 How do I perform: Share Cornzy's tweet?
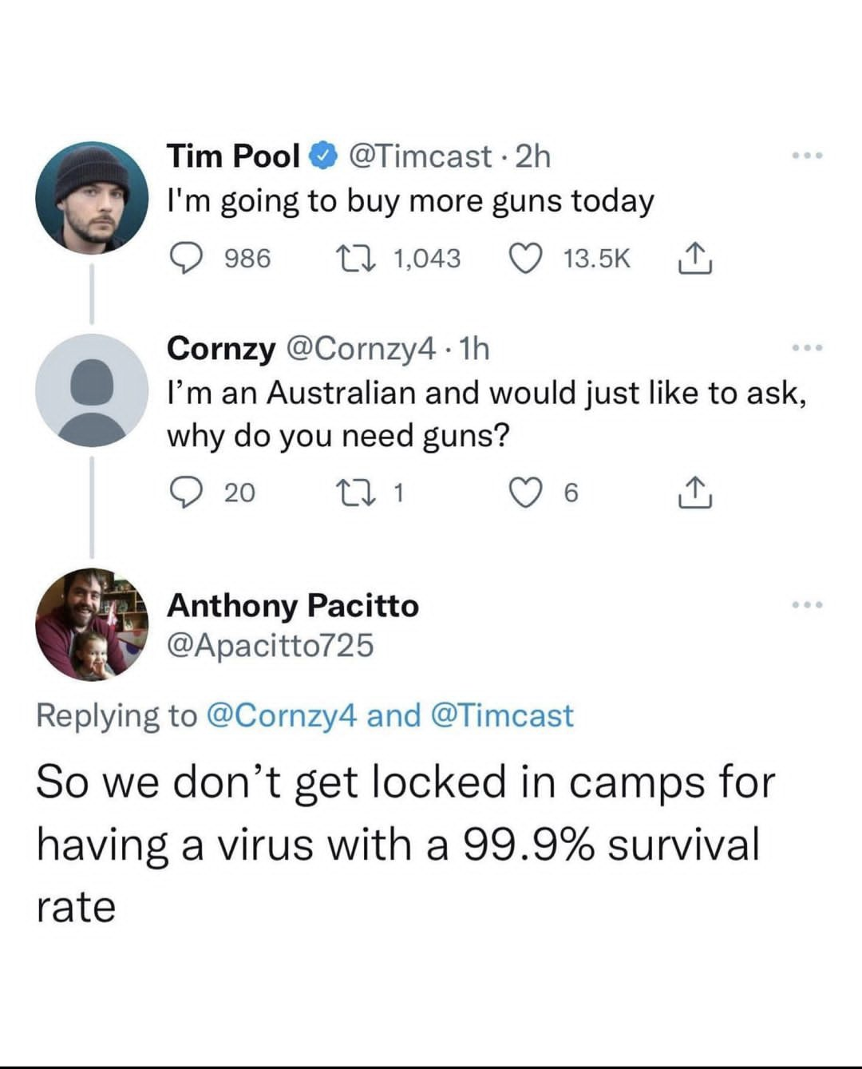(x=693, y=493)
